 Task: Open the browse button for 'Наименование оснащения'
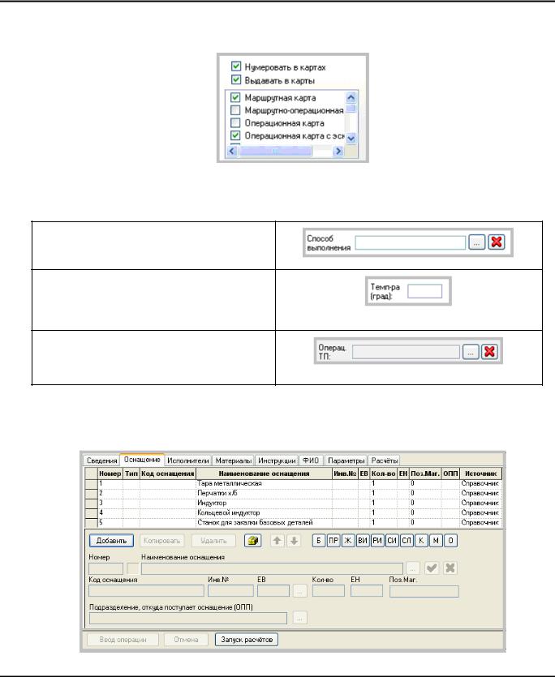pyautogui.click(x=413, y=568)
